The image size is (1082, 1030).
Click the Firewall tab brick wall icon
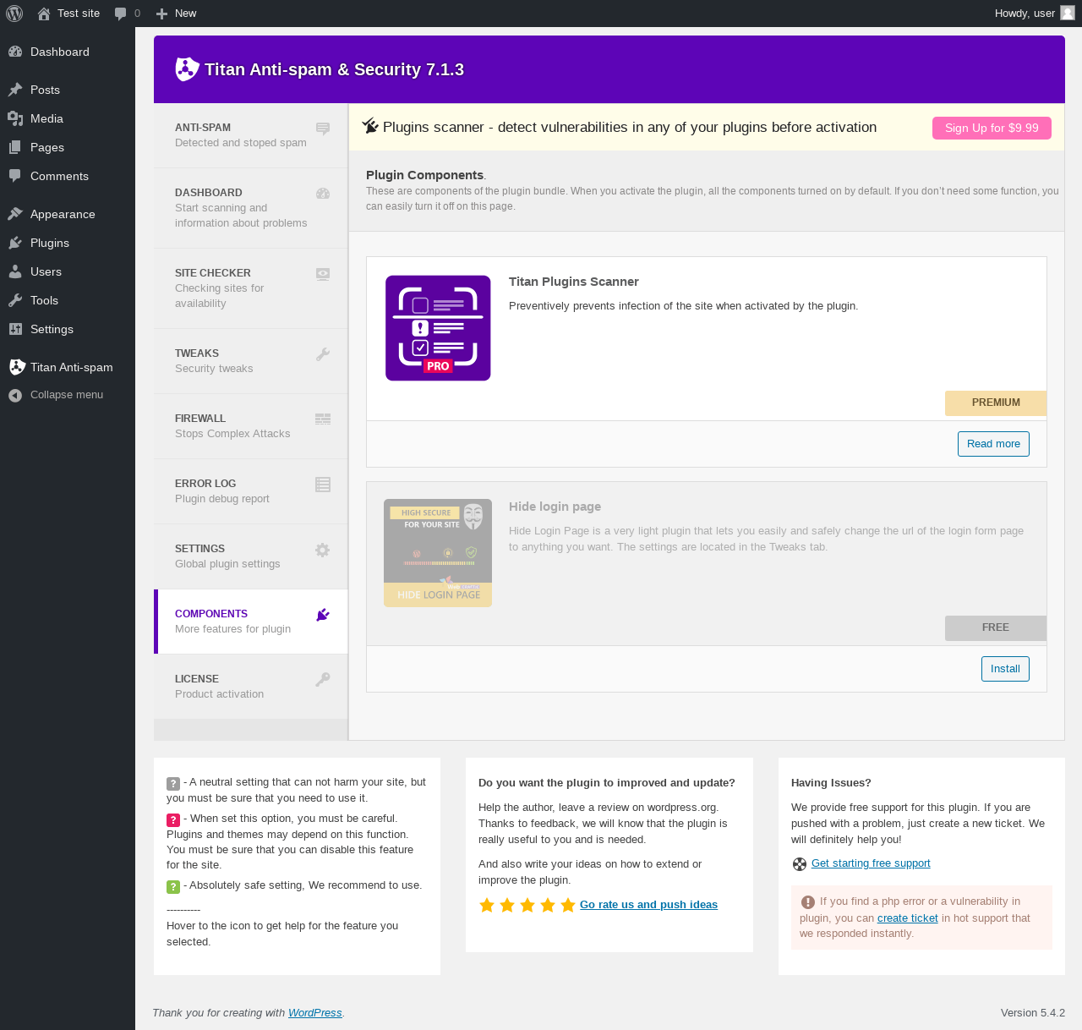click(x=323, y=419)
